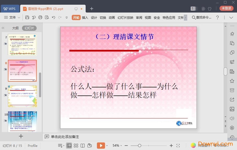This screenshot has width=237, height=150.
Task: Click the Save icon in quick toolbar
Action: (x=27, y=17)
